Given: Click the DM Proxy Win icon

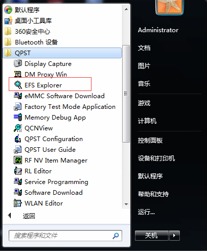Looking at the screenshot, I should (18, 74).
